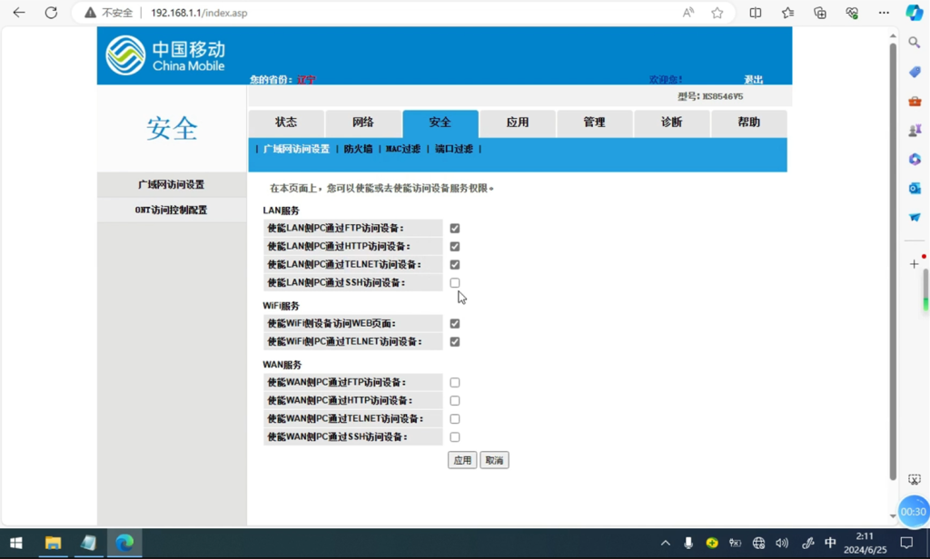The width and height of the screenshot is (930, 559).
Task: Refresh the router page
Action: [x=51, y=13]
